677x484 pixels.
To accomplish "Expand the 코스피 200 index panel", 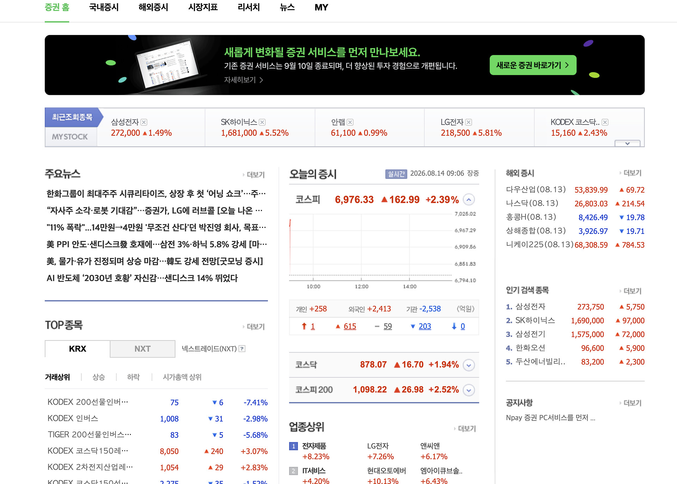I will pos(469,390).
